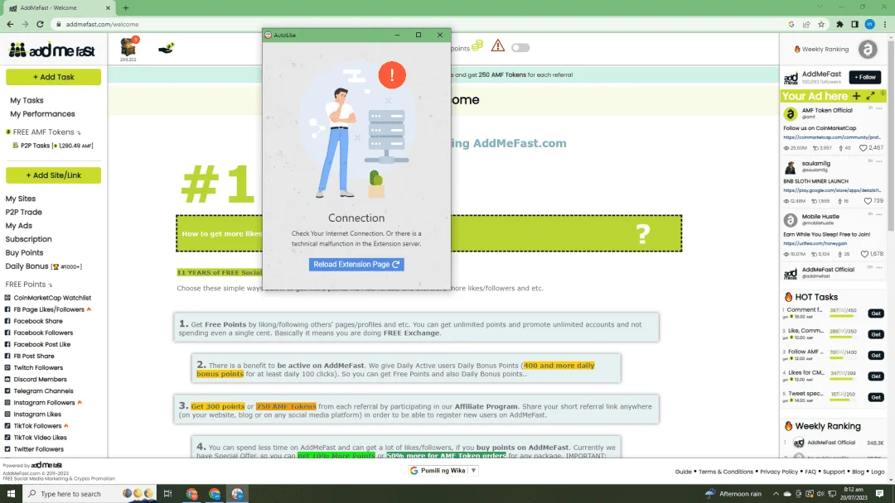895x503 pixels.
Task: Open Windows Start menu
Action: point(11,493)
